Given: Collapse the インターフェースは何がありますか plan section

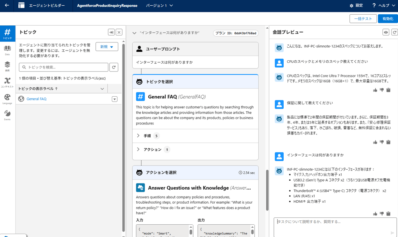Looking at the screenshot, I should click(135, 33).
